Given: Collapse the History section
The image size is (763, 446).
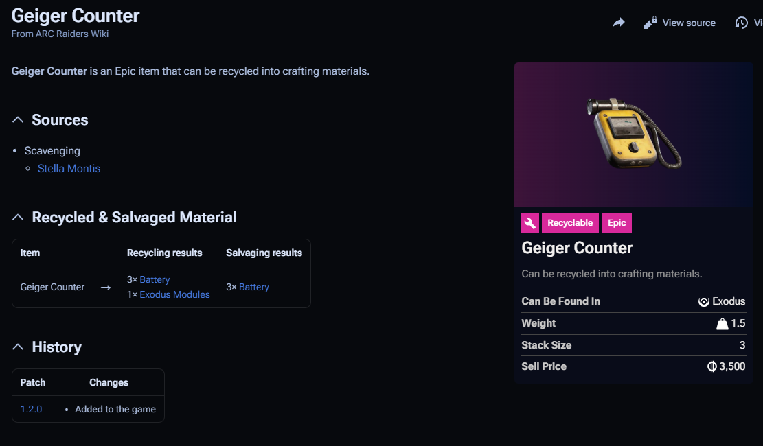Looking at the screenshot, I should [x=19, y=347].
